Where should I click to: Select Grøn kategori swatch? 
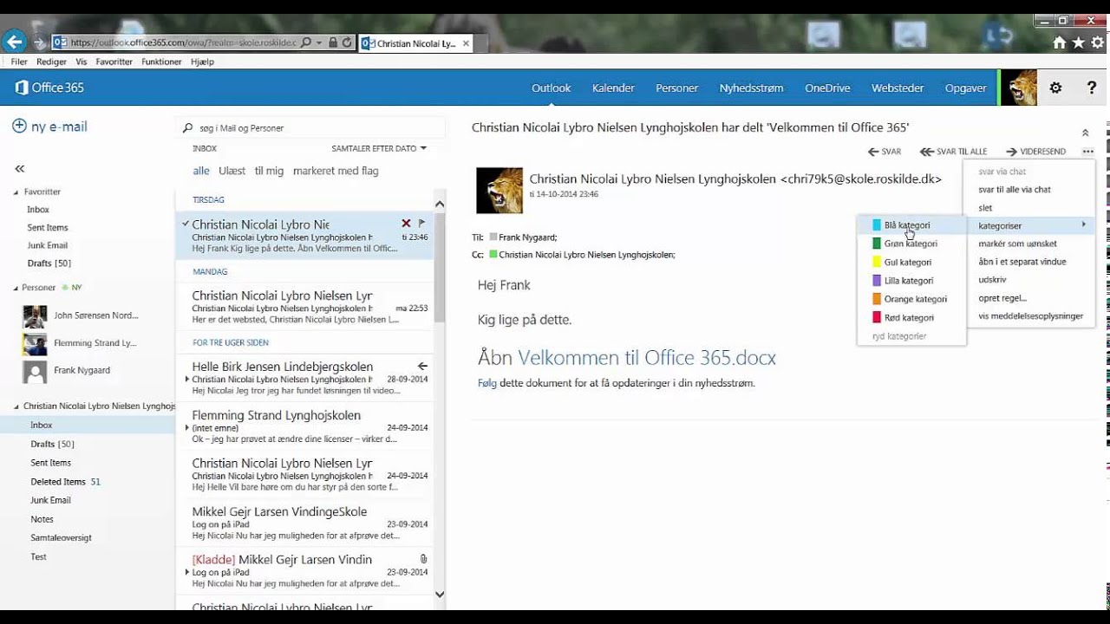tap(877, 244)
